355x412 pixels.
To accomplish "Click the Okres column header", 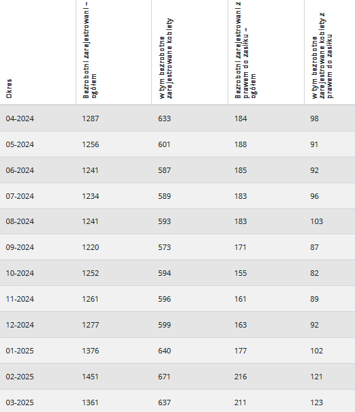I will click(x=9, y=89).
